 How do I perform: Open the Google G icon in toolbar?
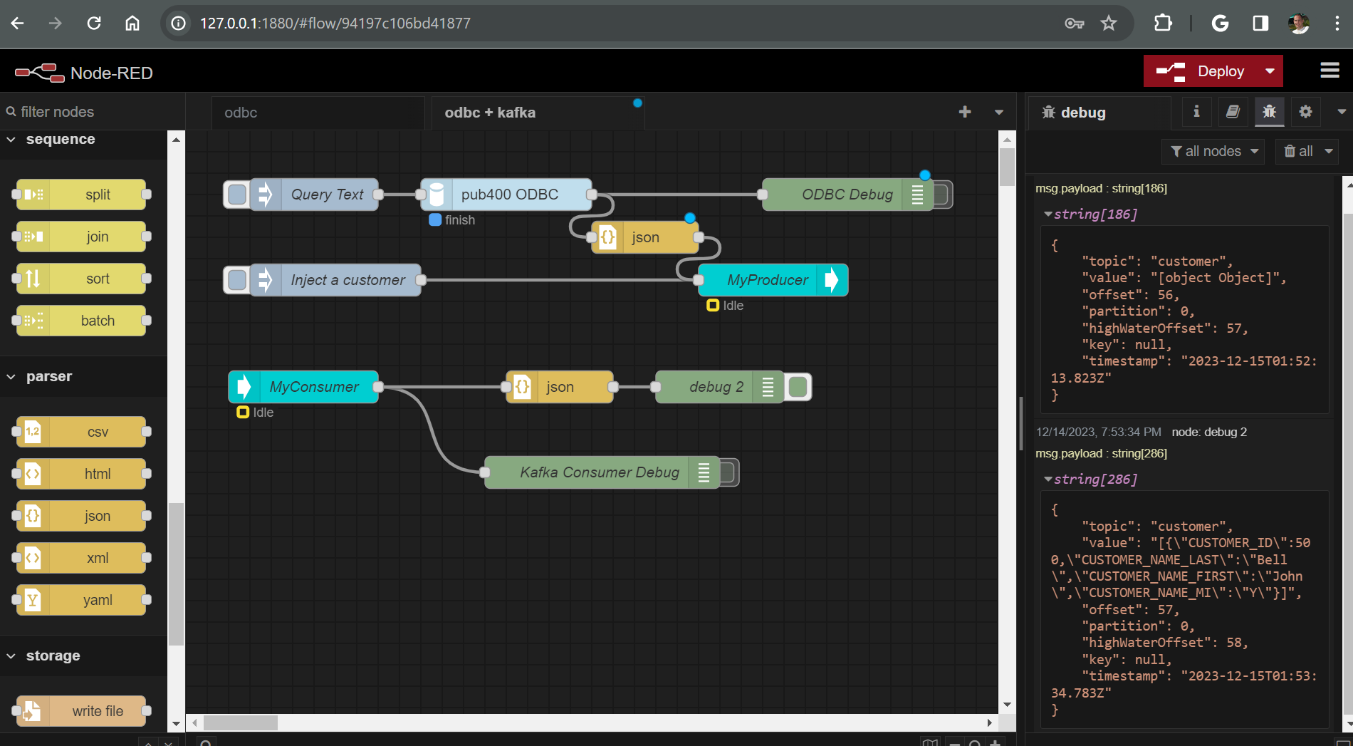[x=1220, y=24]
